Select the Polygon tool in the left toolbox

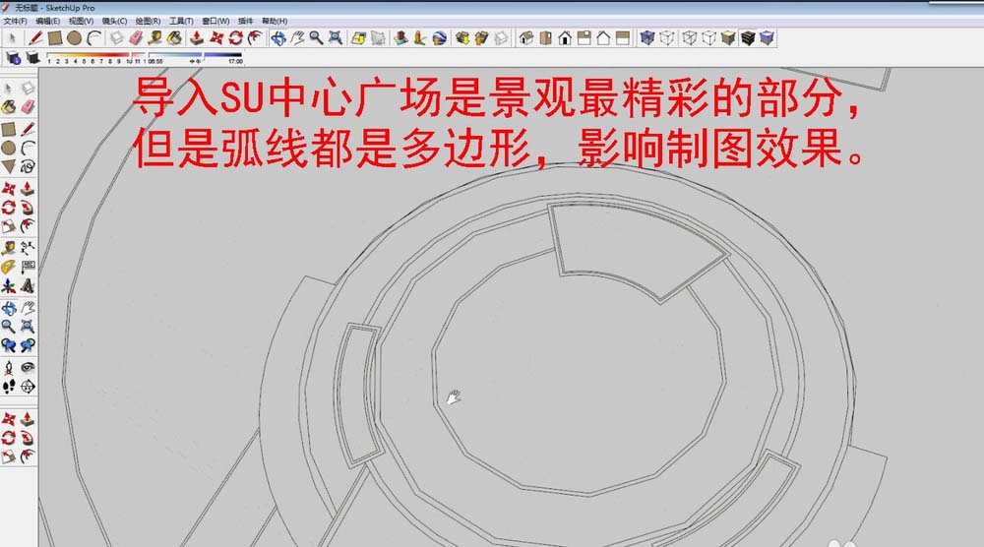click(x=9, y=166)
